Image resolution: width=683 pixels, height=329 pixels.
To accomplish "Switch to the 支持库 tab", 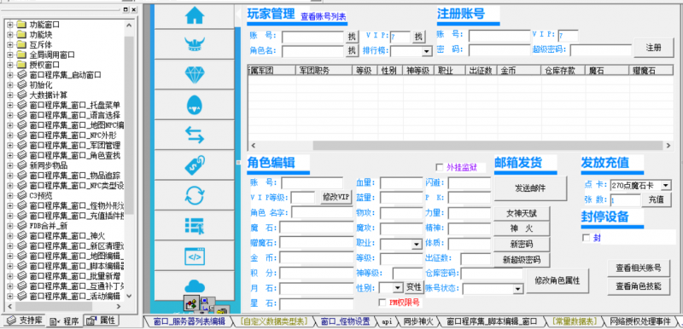I will (24, 321).
